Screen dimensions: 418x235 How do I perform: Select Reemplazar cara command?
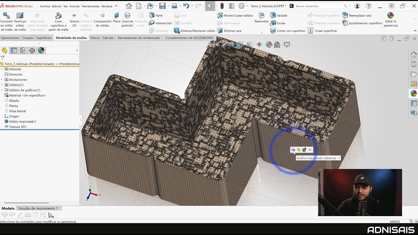tap(357, 15)
